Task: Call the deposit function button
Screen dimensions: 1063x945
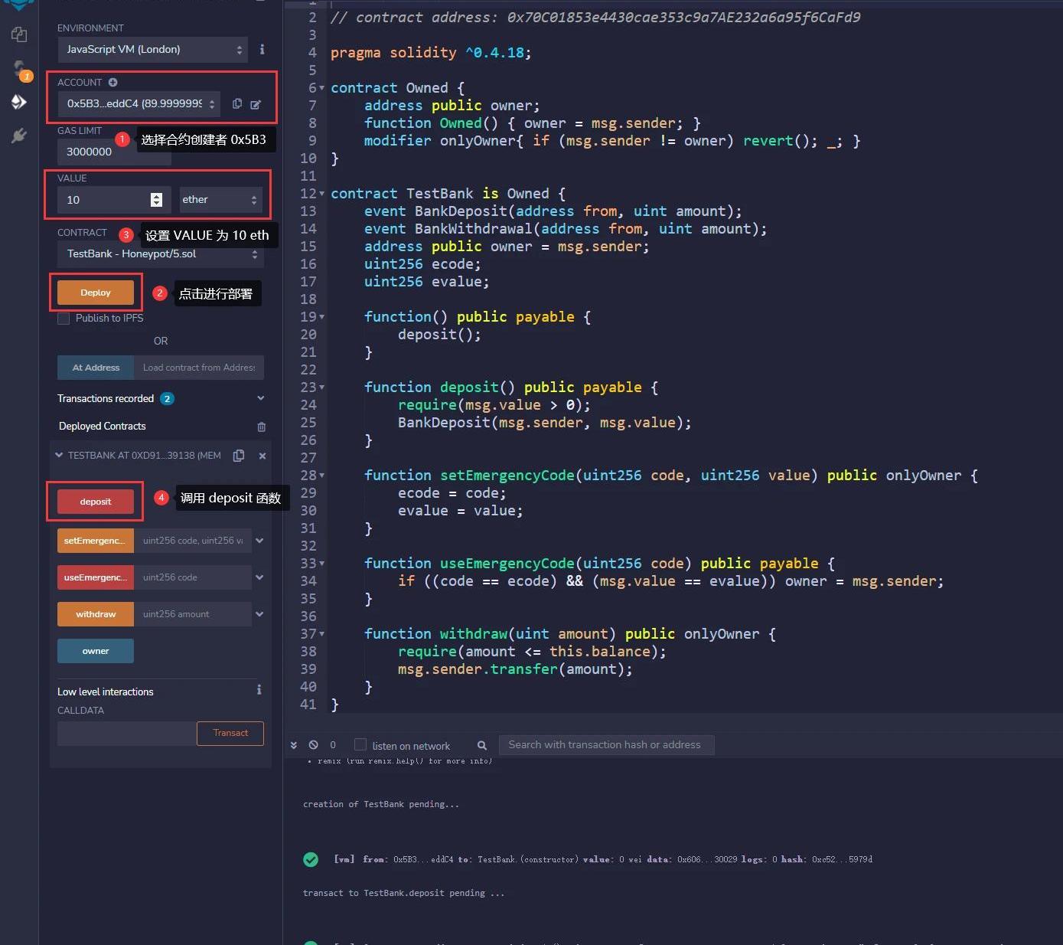Action: pos(96,502)
